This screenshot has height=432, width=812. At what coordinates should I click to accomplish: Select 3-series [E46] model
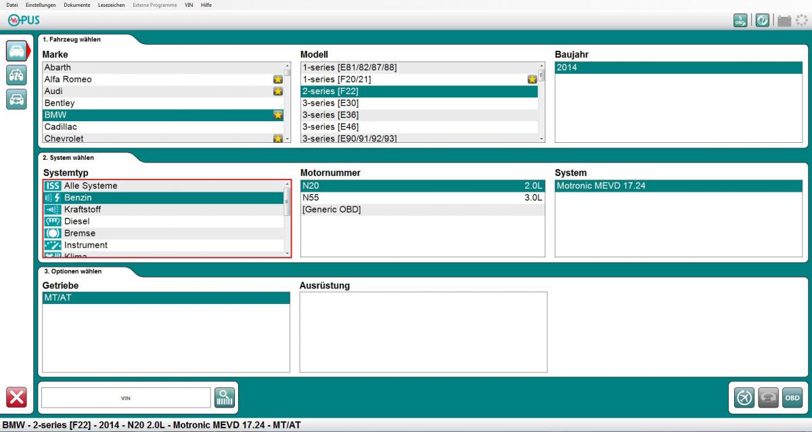coord(419,127)
